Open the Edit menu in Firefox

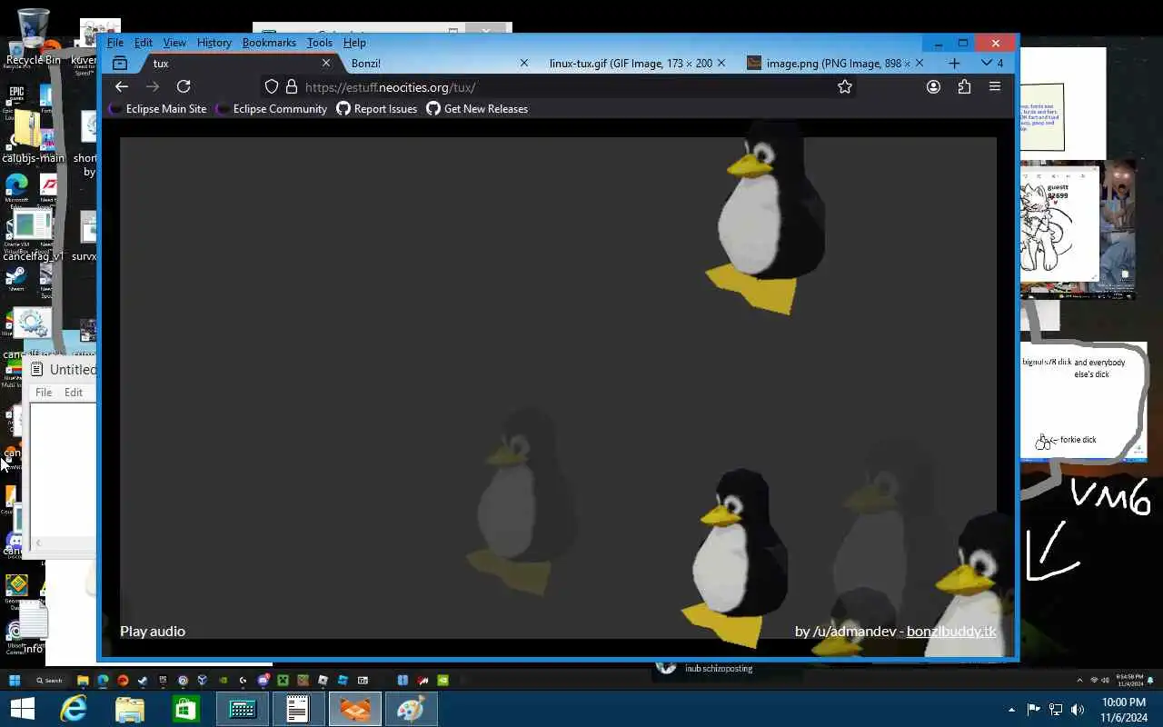(144, 43)
